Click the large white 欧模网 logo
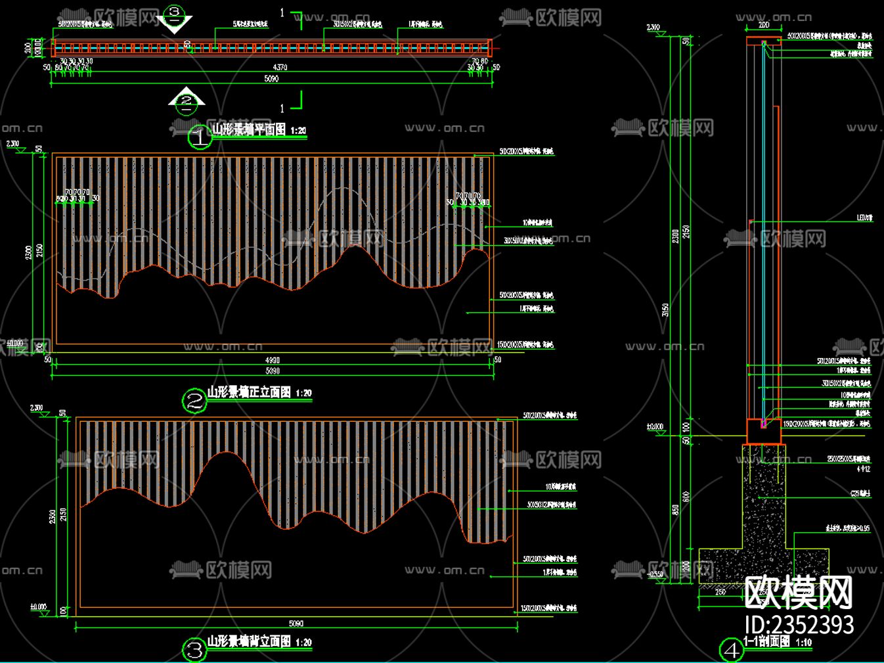Image resolution: width=884 pixels, height=663 pixels. [x=799, y=592]
